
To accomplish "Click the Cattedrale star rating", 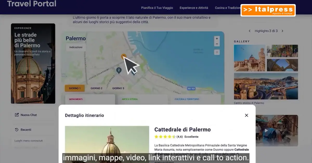I will point(165,137).
